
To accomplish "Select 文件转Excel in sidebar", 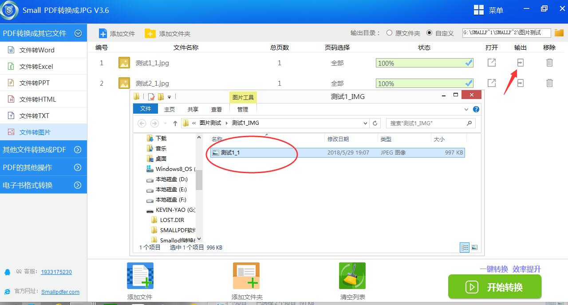I will point(43,67).
